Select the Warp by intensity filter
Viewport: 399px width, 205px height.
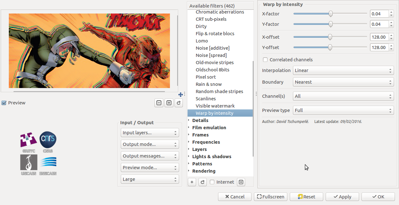click(220, 113)
